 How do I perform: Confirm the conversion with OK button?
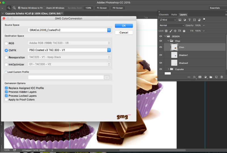tap(124, 26)
